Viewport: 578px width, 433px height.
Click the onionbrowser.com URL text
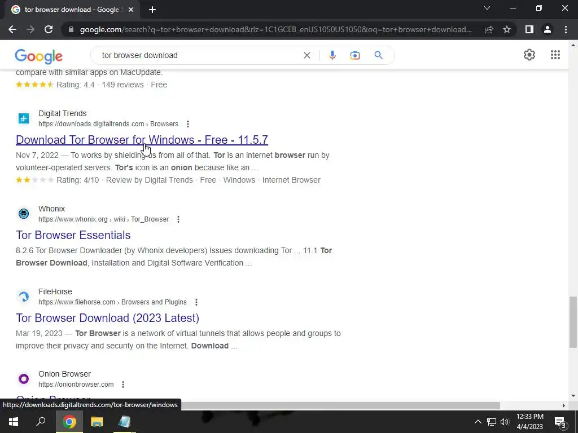click(76, 385)
